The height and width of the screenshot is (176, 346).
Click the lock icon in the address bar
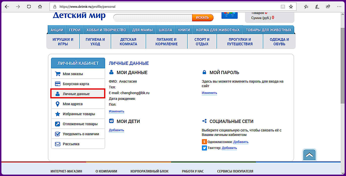click(x=55, y=7)
